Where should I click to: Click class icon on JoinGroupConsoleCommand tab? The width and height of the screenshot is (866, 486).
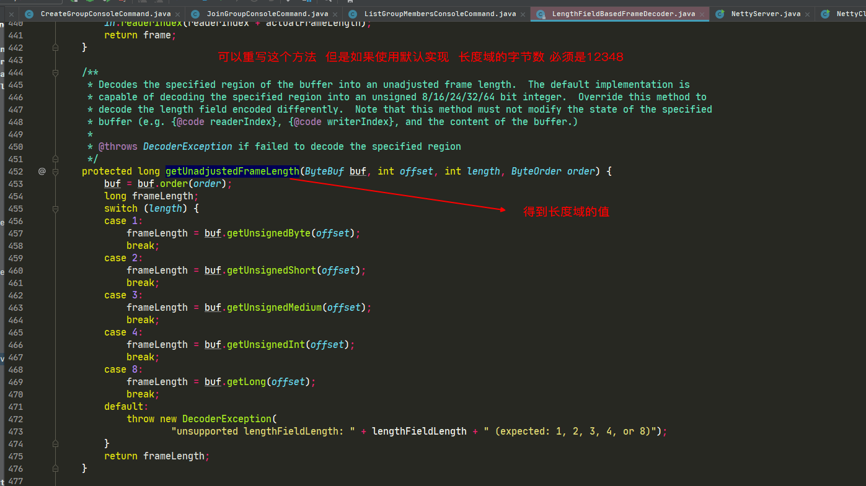pyautogui.click(x=195, y=14)
